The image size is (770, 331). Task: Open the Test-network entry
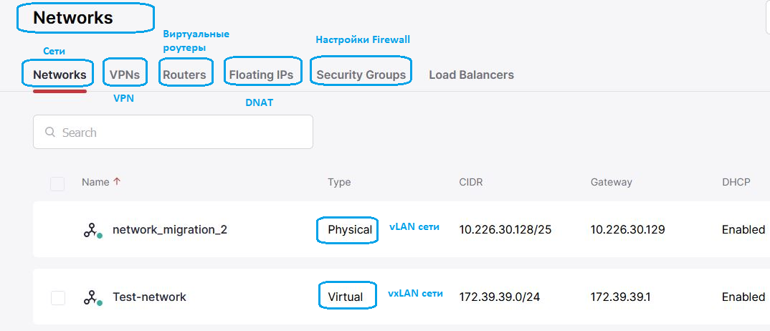pos(149,297)
